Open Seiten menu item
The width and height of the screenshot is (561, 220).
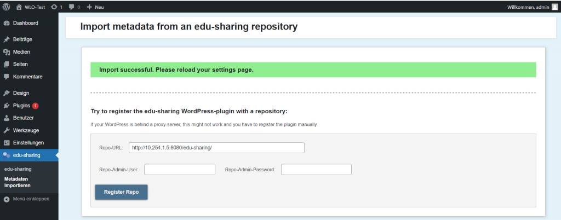point(20,64)
